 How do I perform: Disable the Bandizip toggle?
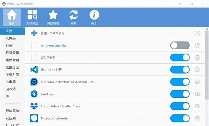180,94
